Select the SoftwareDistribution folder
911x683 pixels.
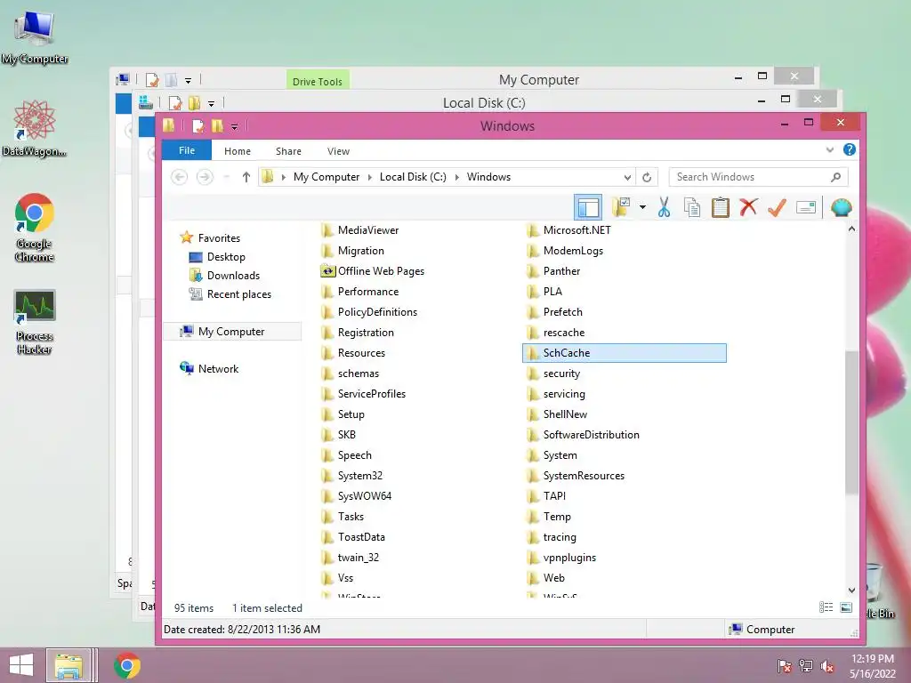pos(591,434)
